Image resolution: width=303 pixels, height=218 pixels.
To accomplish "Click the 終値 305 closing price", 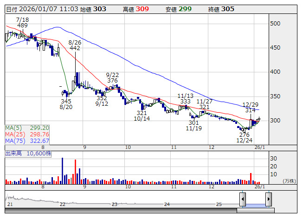I will pyautogui.click(x=221, y=9).
